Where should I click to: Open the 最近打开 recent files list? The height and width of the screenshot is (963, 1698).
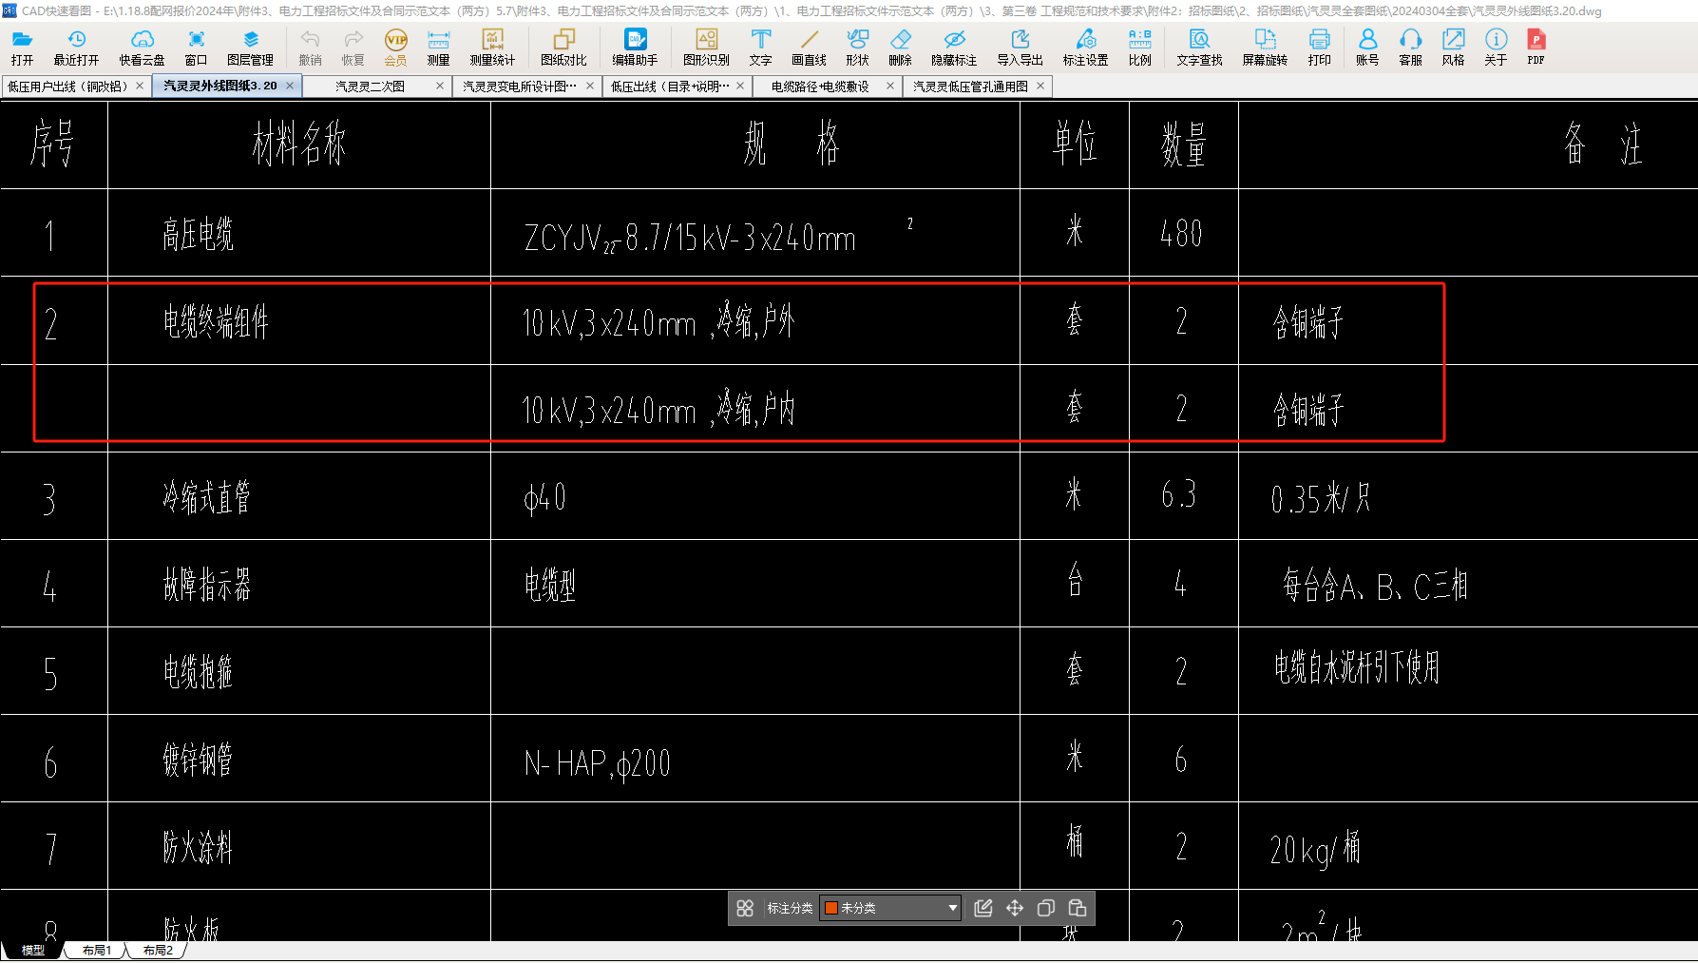click(x=76, y=47)
